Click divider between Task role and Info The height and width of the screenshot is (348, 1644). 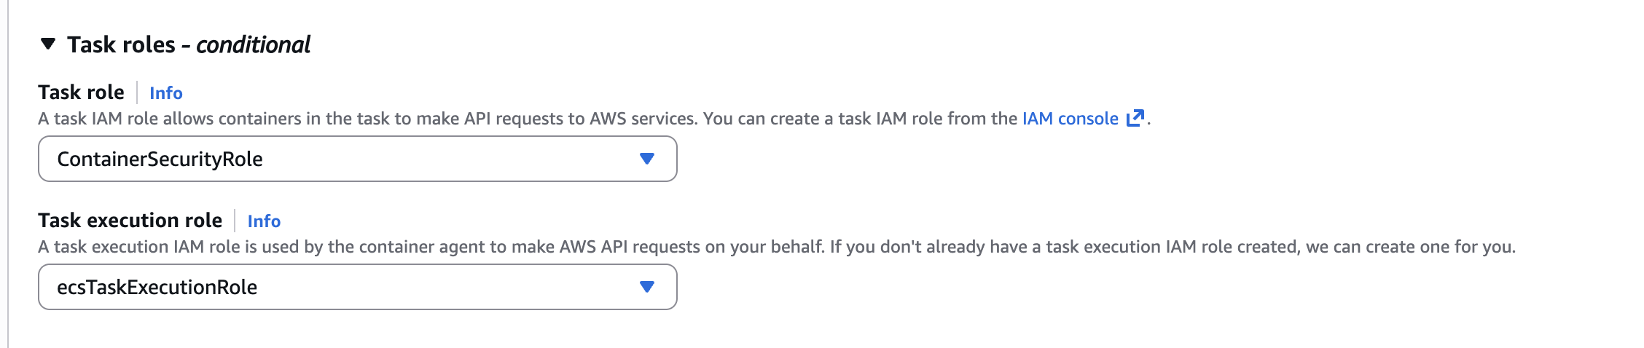tap(137, 92)
